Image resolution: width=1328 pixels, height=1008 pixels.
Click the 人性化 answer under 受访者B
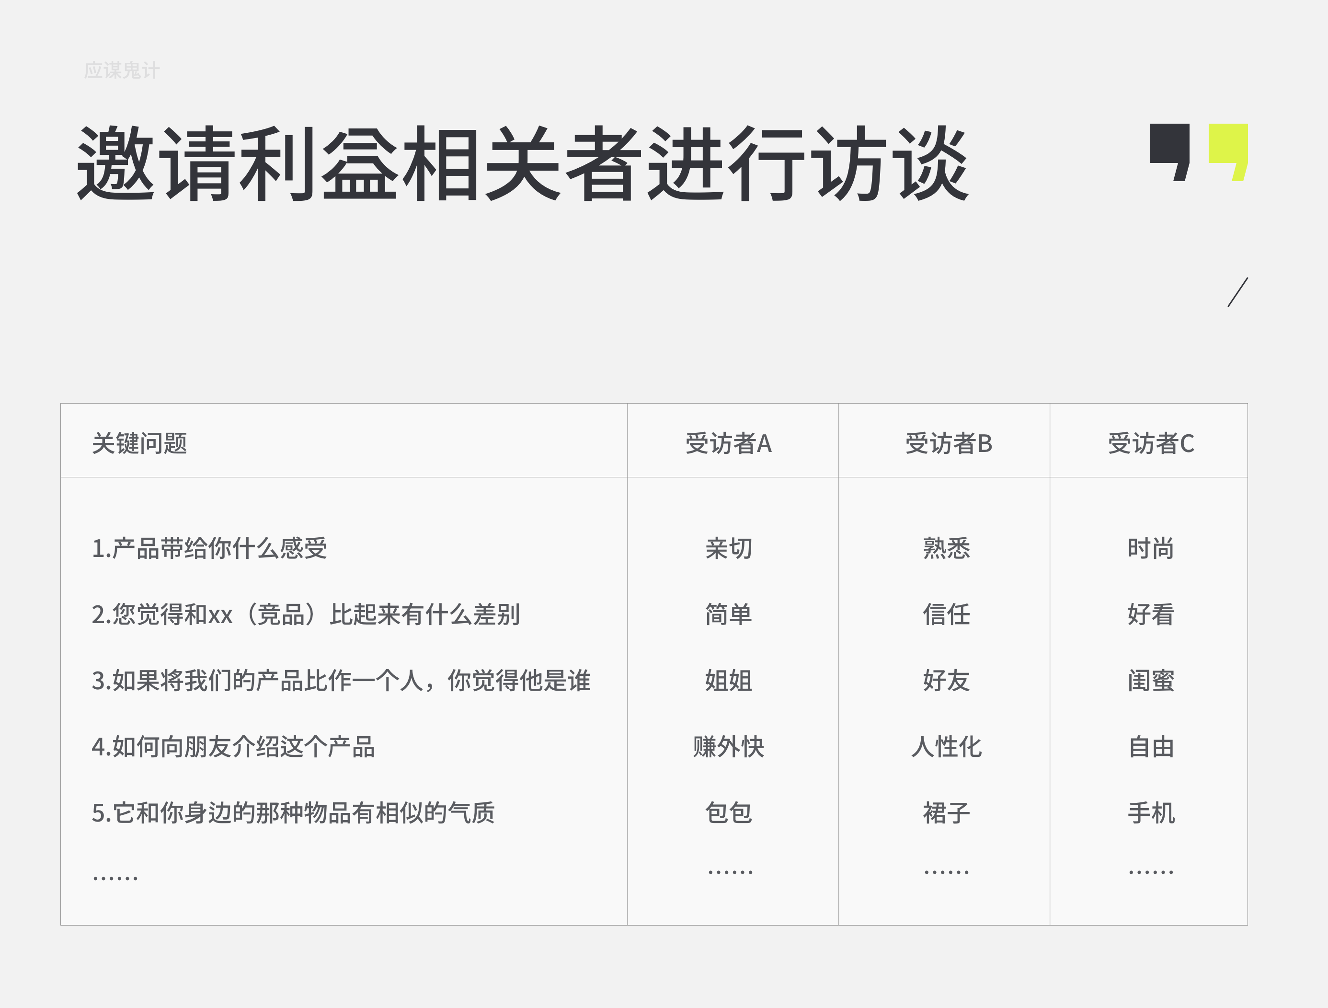coord(946,747)
